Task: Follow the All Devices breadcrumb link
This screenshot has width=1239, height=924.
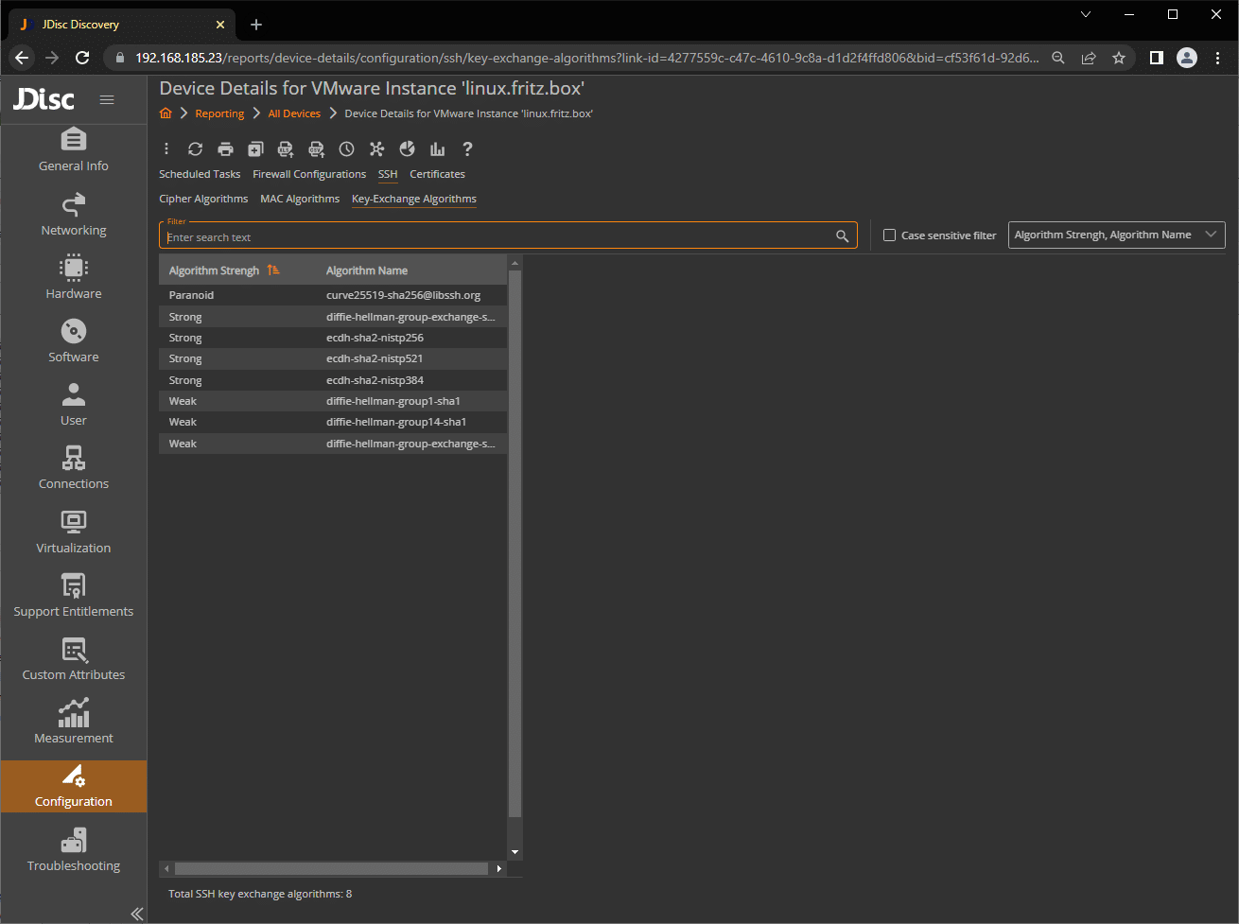Action: 294,114
